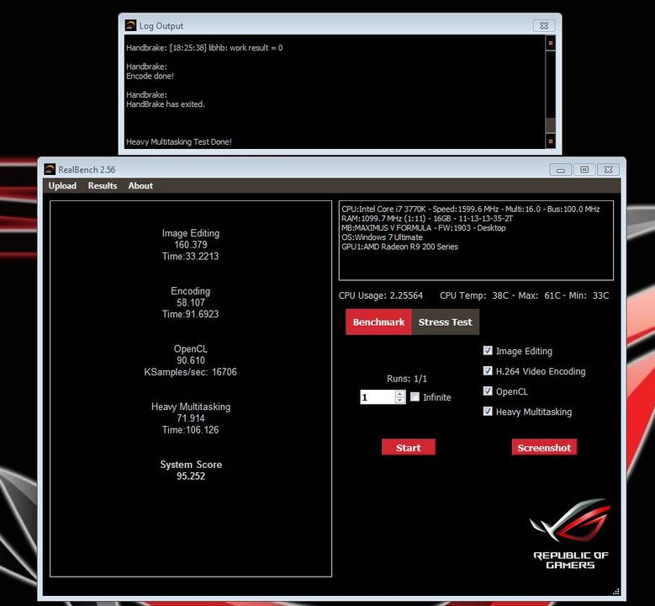Enable the Infinite runs checkbox
Viewport: 655px width, 606px height.
(415, 396)
